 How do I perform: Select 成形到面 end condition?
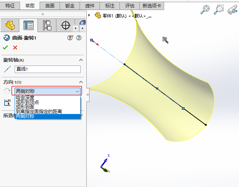47,107
